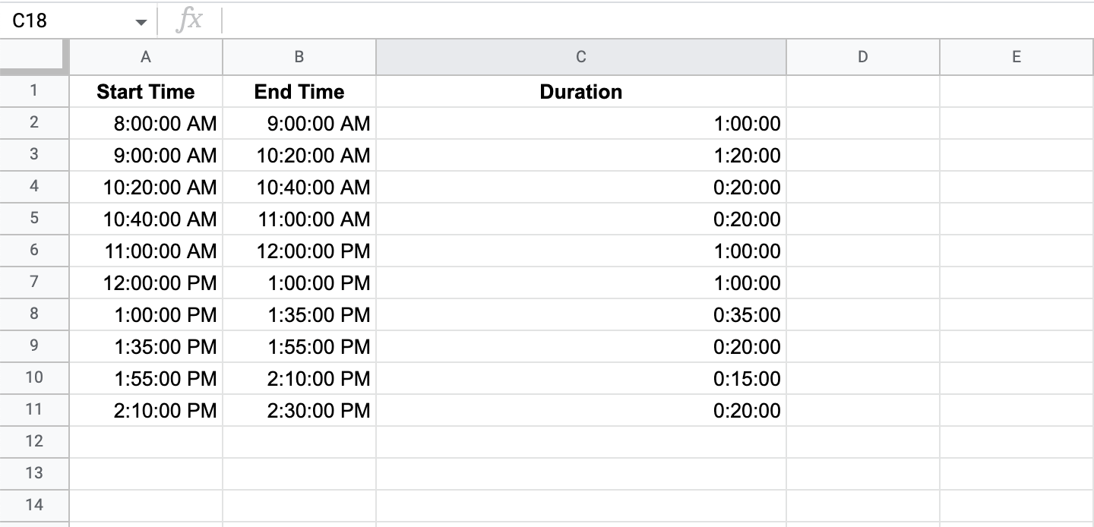
Task: Click the 'Duration' header cell
Action: tap(581, 91)
